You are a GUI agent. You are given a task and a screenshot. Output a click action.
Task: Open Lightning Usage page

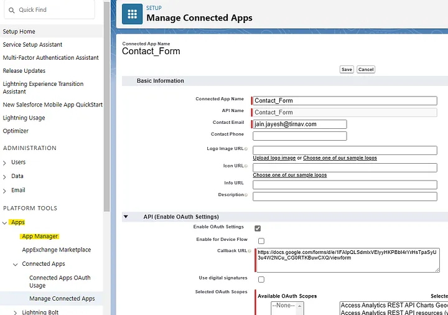point(24,118)
